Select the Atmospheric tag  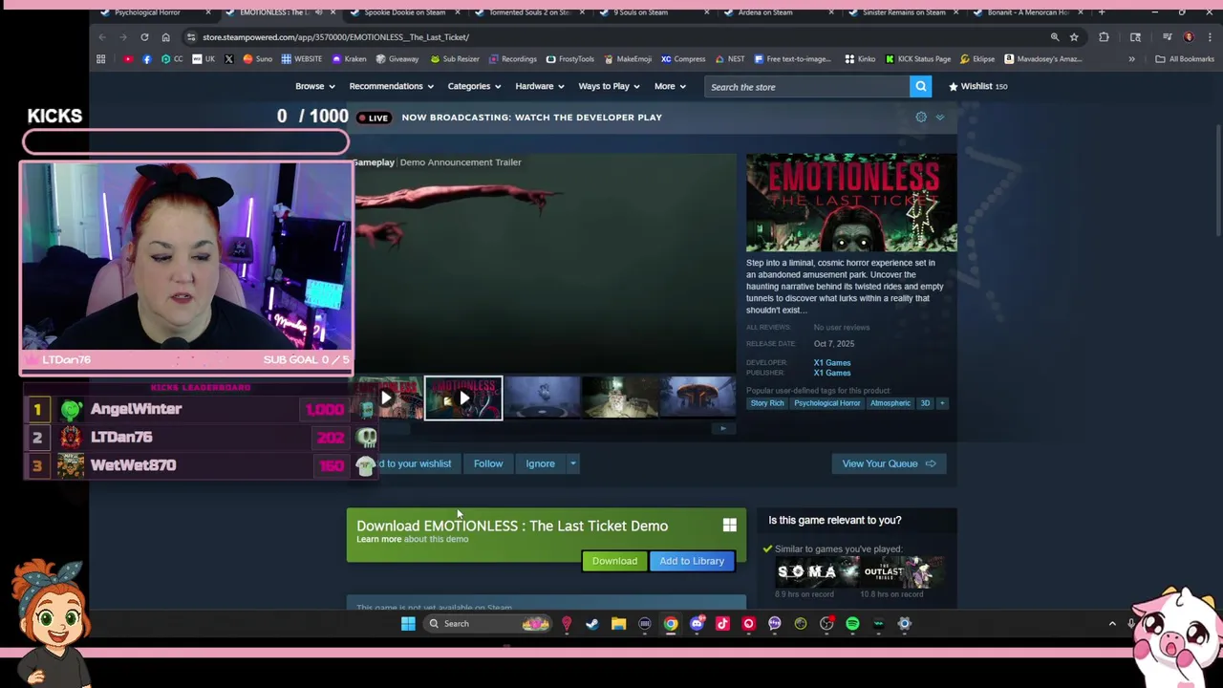coord(890,403)
